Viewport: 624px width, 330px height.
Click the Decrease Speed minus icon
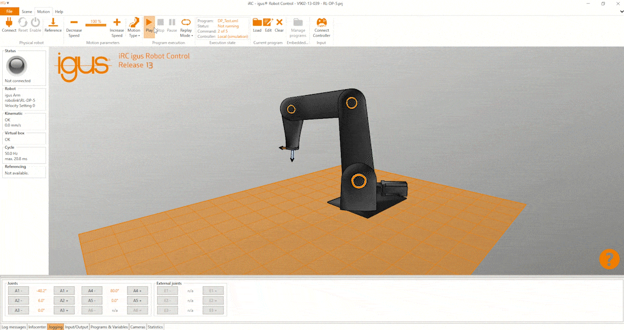click(x=74, y=27)
